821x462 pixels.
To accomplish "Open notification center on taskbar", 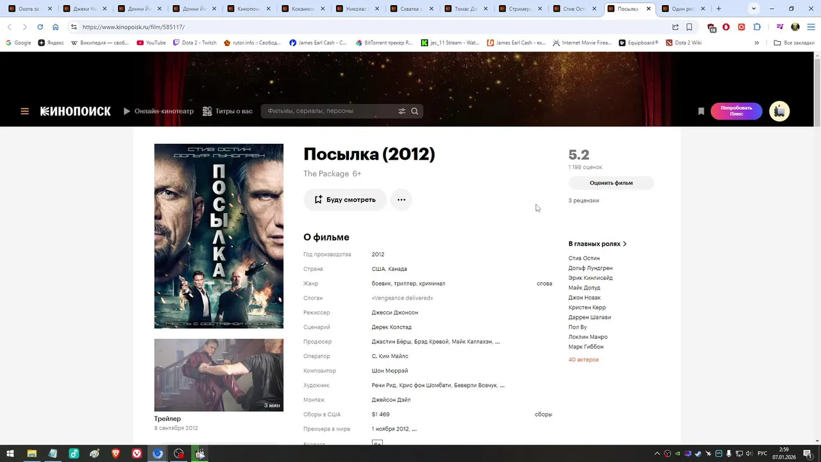I will coord(807,454).
